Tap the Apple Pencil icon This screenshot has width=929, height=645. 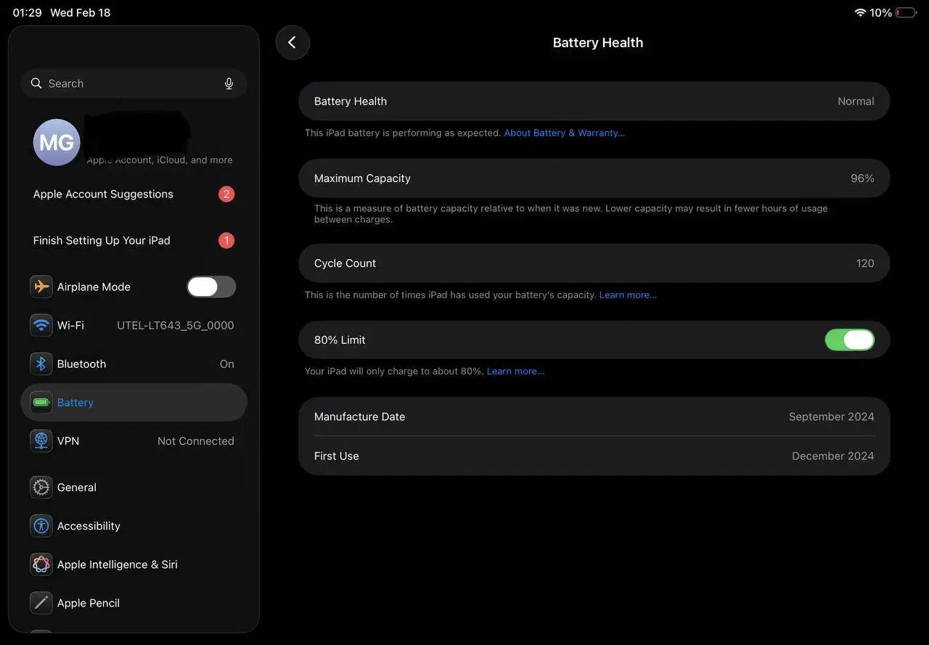41,603
